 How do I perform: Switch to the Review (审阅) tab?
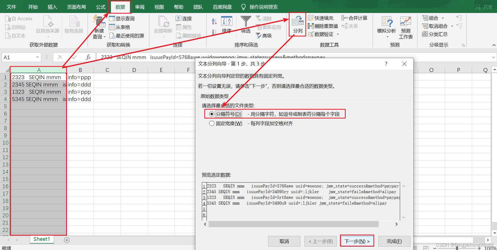click(x=140, y=7)
